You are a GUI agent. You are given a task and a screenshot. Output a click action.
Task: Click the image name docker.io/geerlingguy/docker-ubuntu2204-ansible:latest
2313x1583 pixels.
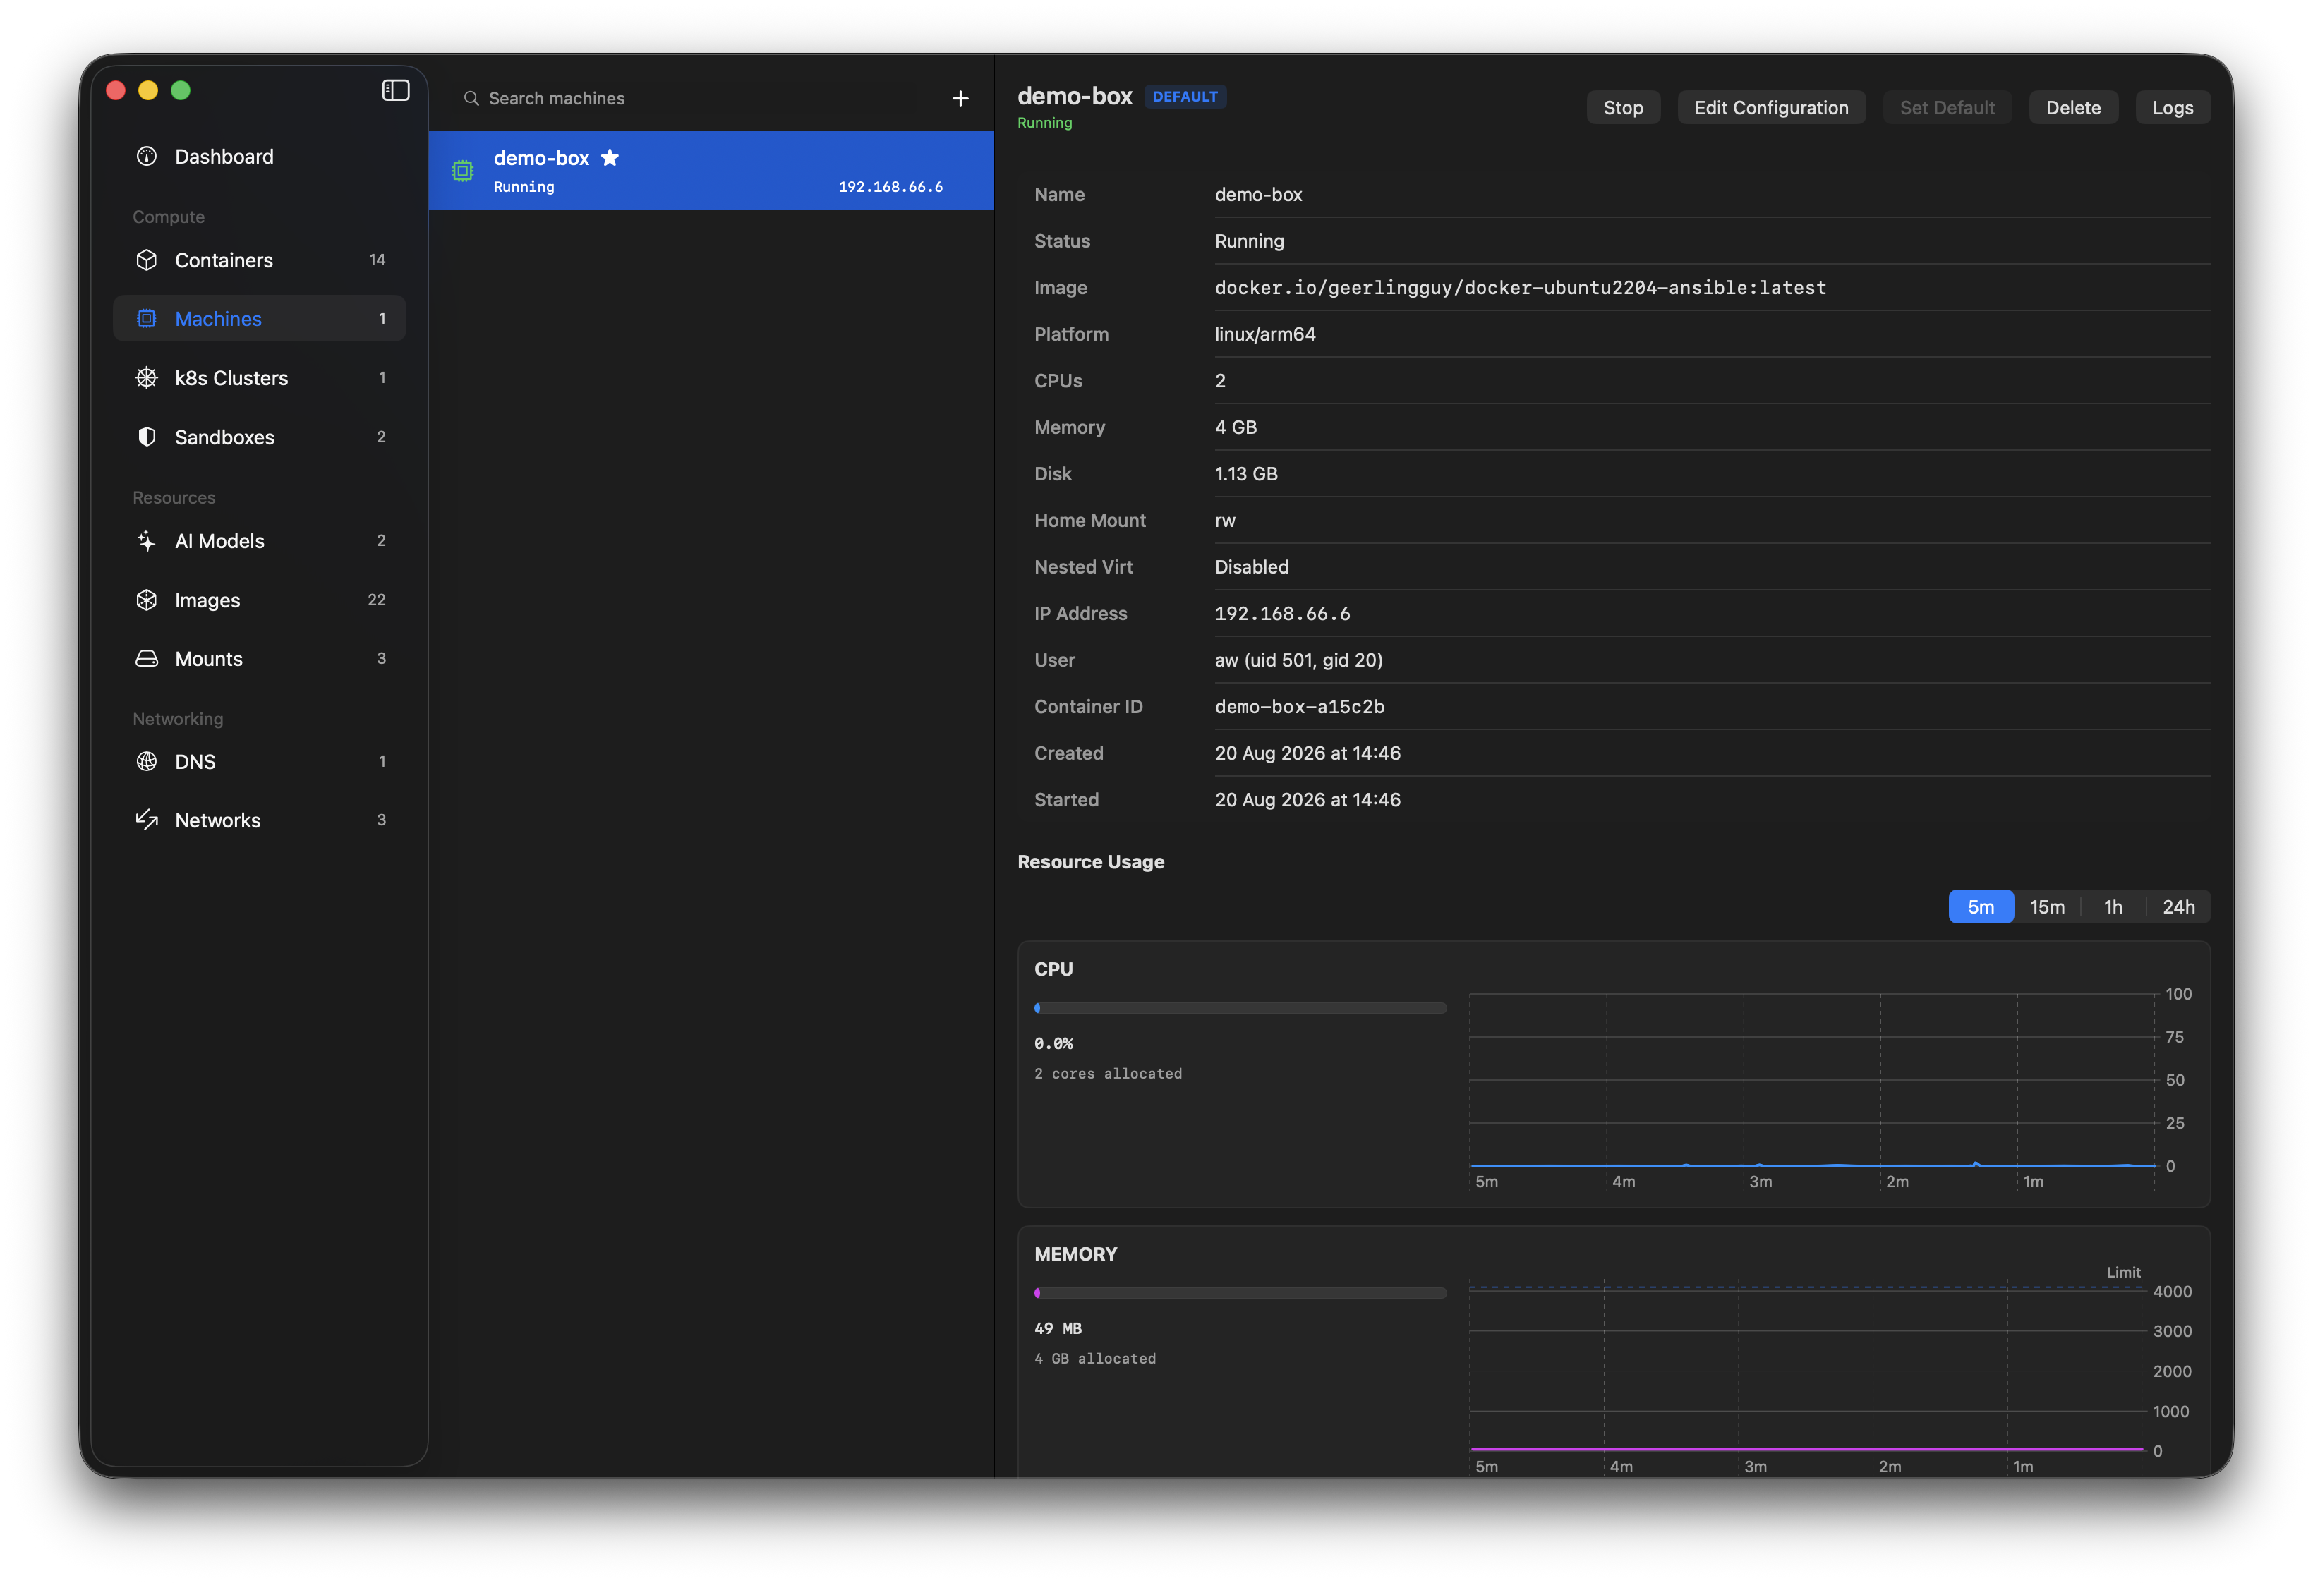coord(1520,288)
